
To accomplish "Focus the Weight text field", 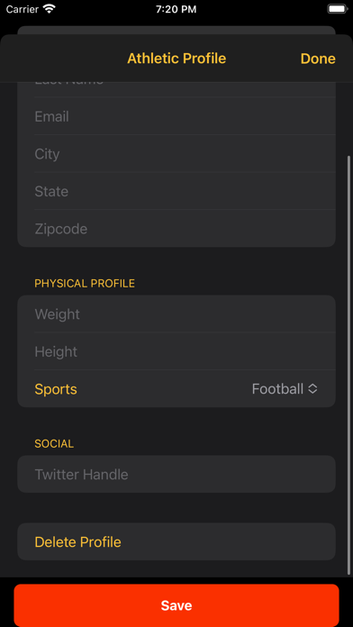I will (185, 313).
